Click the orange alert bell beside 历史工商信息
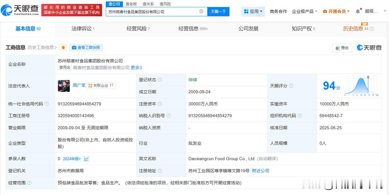389x195 pixels. click(63, 48)
